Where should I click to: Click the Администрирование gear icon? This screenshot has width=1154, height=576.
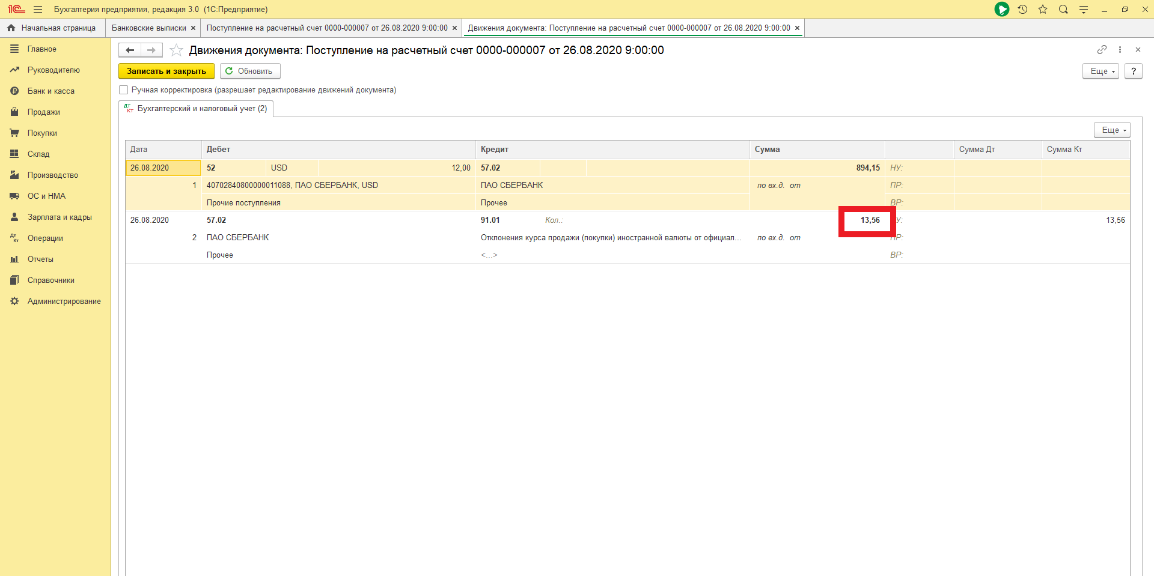14,301
